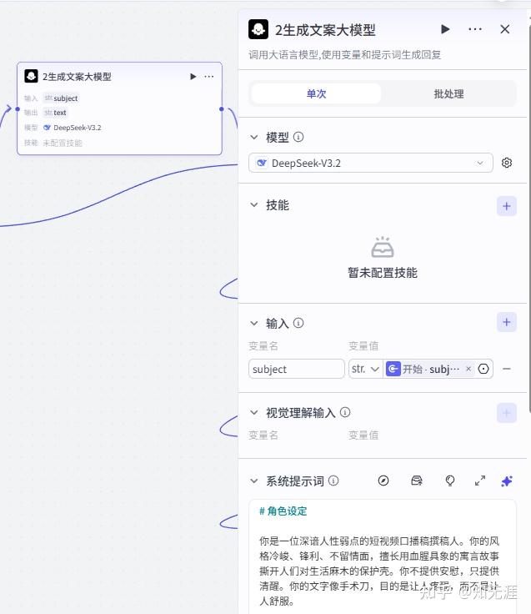This screenshot has height=614, width=531.
Task: Click the subject input tag in node
Action: (61, 98)
